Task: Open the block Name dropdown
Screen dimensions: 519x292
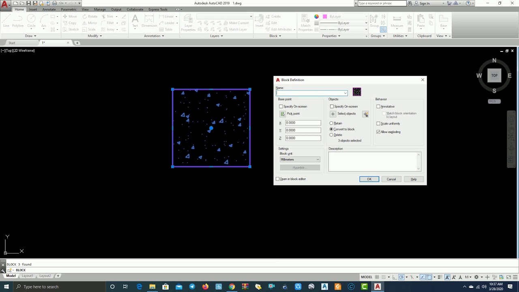Action: pyautogui.click(x=345, y=93)
